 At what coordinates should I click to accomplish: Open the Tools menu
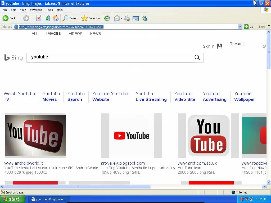[x=49, y=10]
